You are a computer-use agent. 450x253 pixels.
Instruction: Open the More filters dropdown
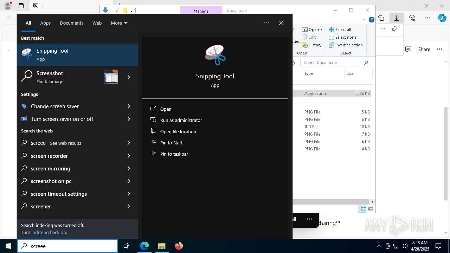coord(119,23)
